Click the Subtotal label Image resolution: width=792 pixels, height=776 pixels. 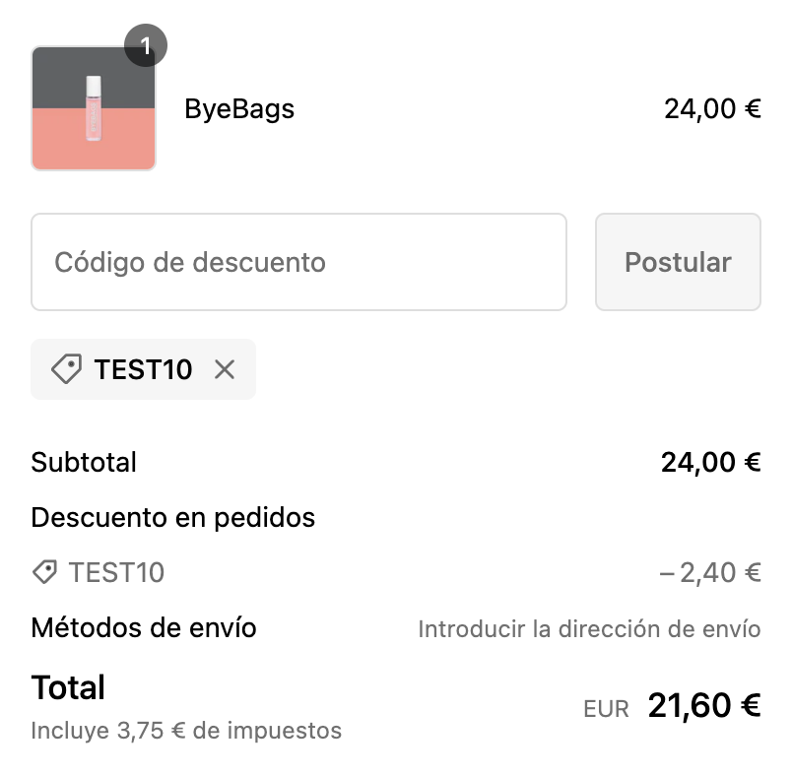84,462
